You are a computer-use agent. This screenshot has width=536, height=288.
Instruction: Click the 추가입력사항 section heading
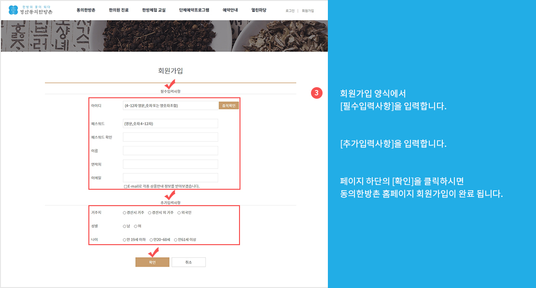click(x=170, y=202)
